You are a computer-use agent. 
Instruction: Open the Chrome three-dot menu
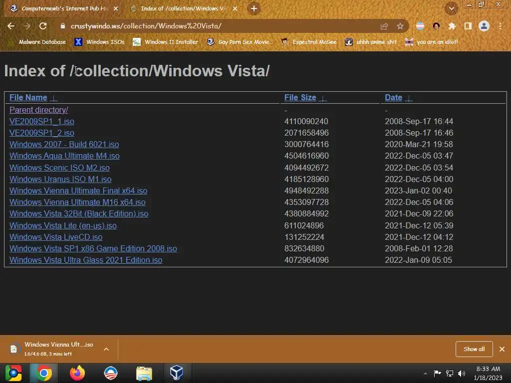click(x=500, y=26)
